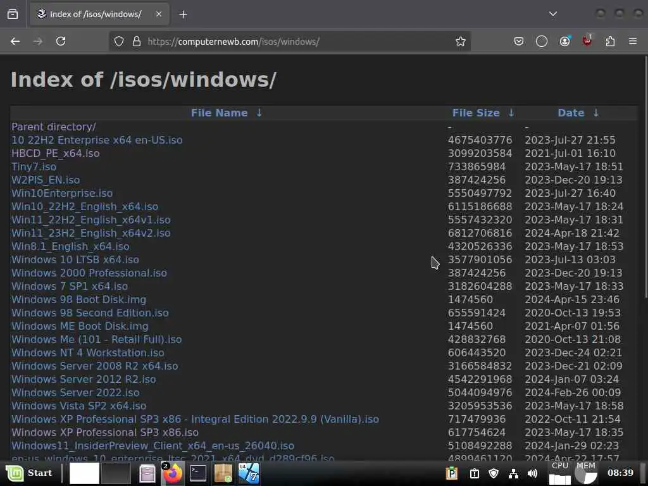Show site security padlock info
Viewport: 648px width, 486px height.
(x=137, y=41)
